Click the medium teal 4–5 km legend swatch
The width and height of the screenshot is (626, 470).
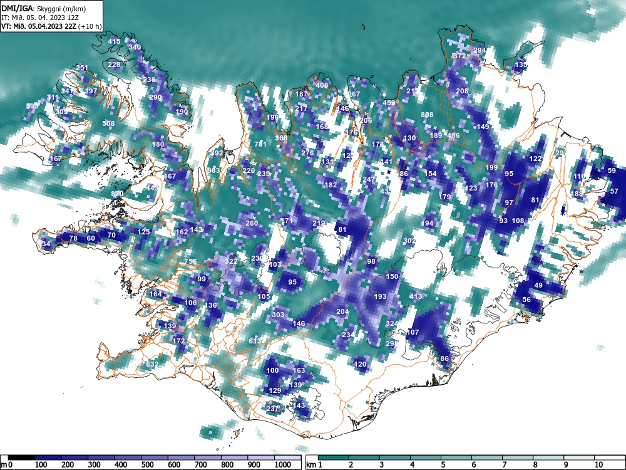pyautogui.click(x=426, y=457)
